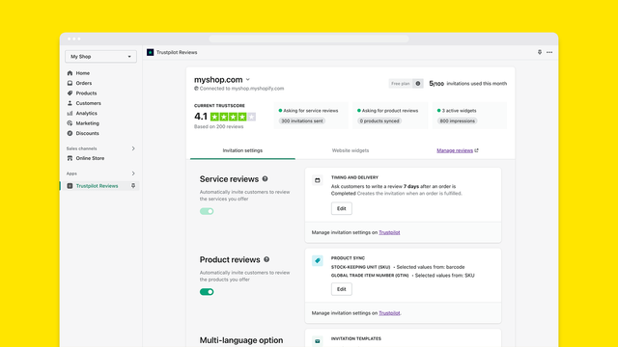Click the Trustpilot logo in page header
The image size is (618, 347).
tap(151, 52)
